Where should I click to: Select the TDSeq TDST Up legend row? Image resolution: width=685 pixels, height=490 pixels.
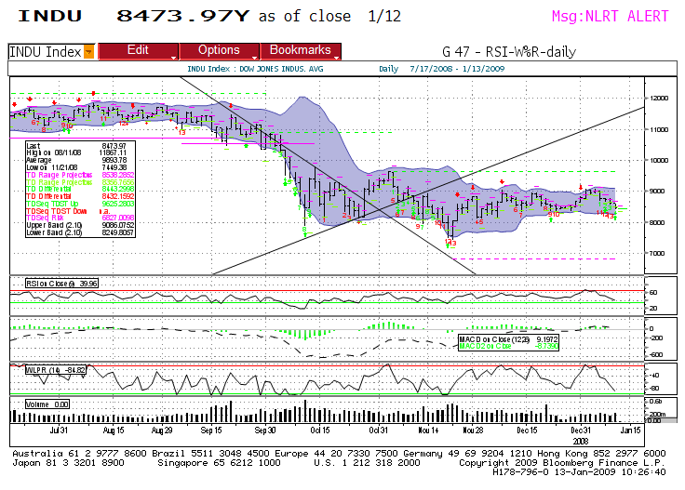coord(80,204)
